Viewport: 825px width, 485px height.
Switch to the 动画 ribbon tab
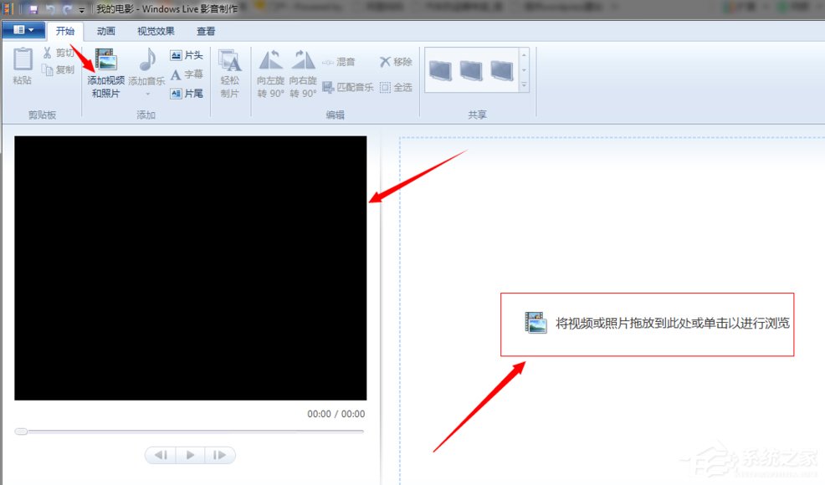coord(105,31)
